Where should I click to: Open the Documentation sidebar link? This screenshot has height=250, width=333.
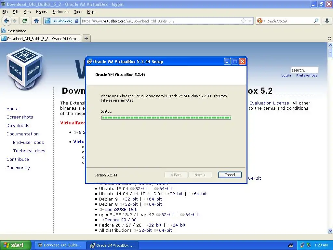pos(22,134)
